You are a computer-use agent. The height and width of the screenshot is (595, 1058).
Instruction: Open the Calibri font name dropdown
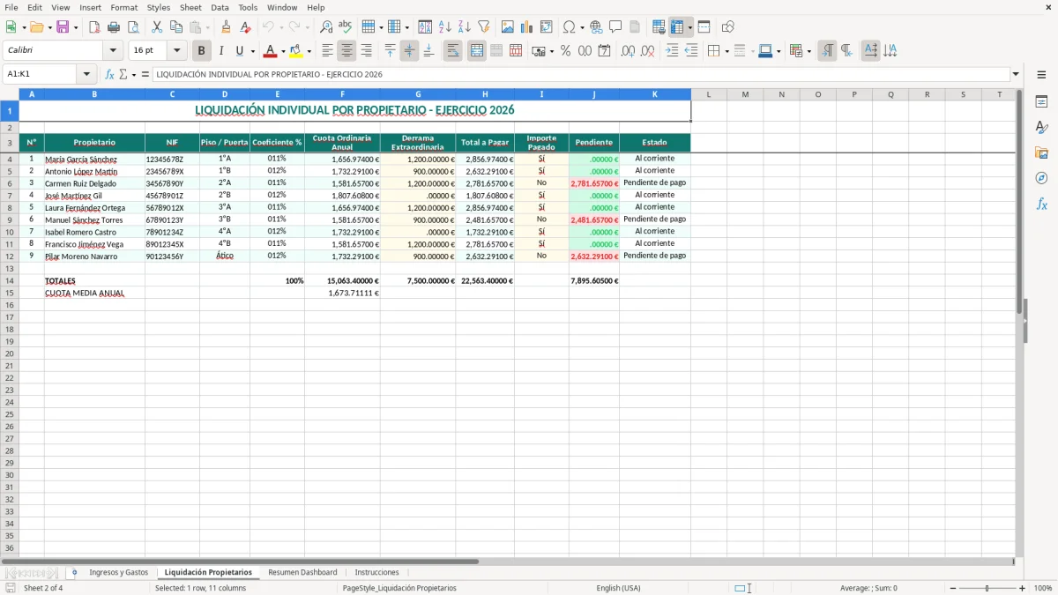tap(113, 51)
